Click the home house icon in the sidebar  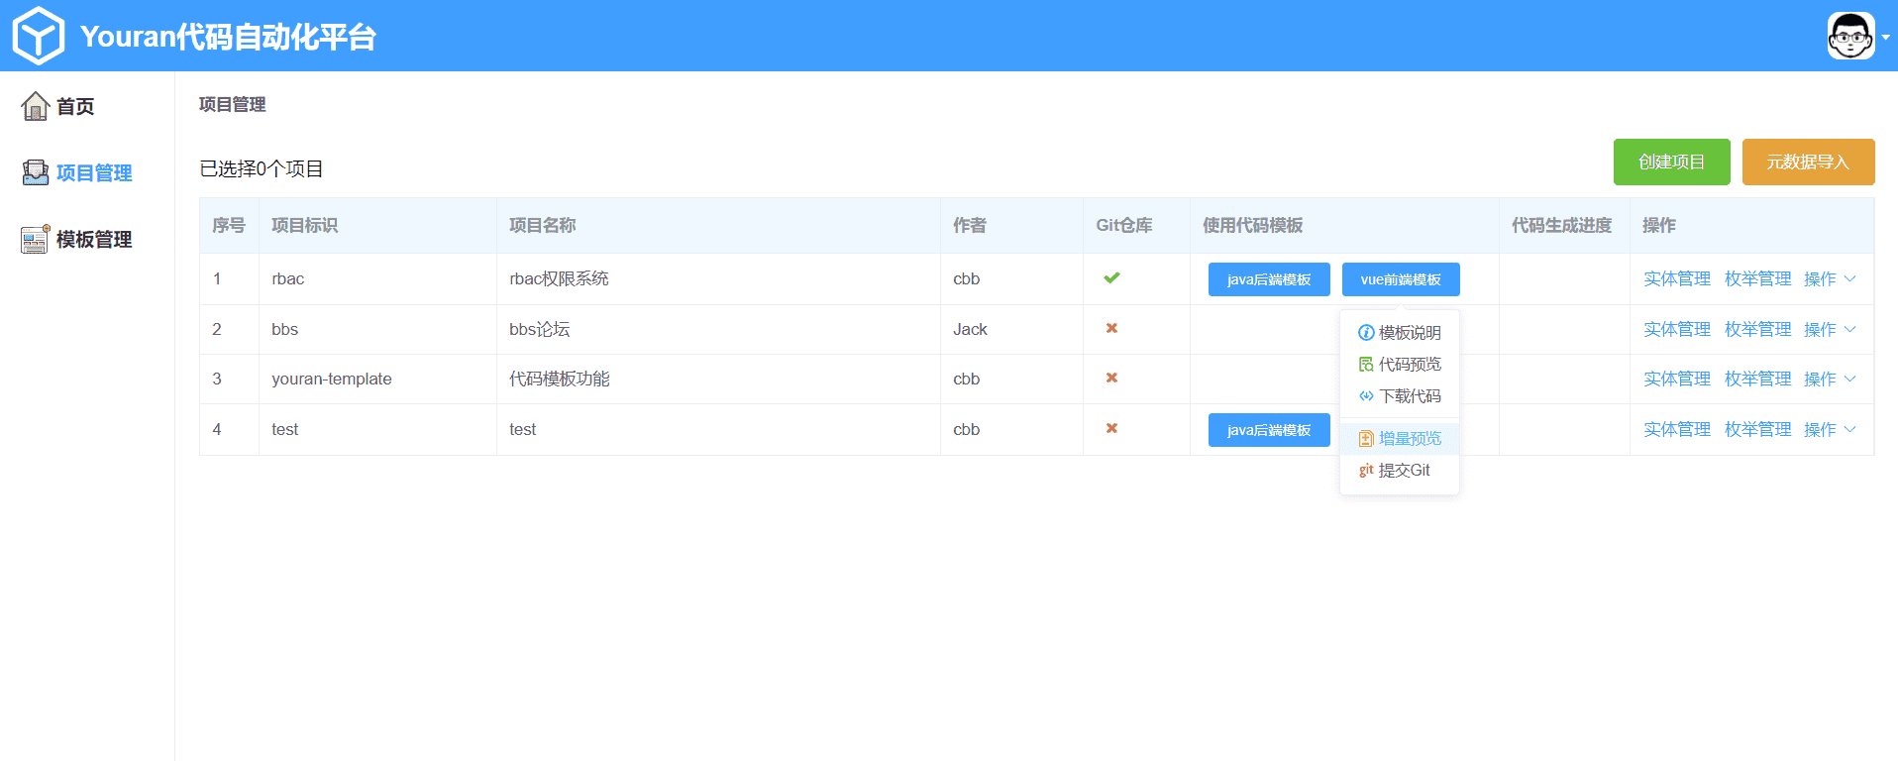click(36, 105)
